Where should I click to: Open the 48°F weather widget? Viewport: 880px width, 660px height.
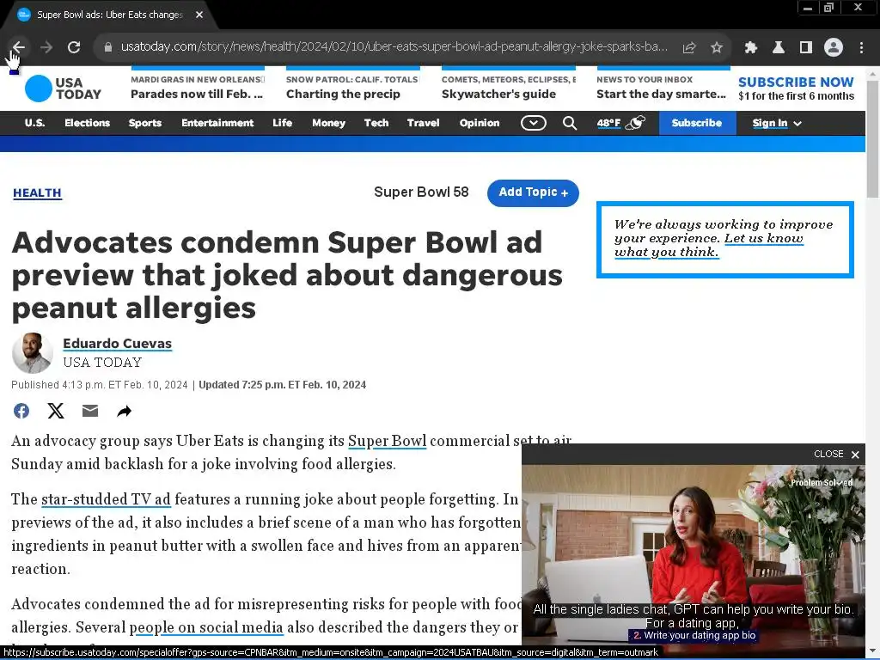coord(620,123)
